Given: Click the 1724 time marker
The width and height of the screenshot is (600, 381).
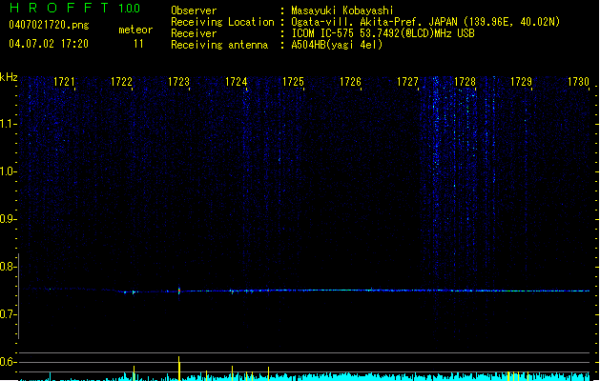Looking at the screenshot, I should point(237,82).
